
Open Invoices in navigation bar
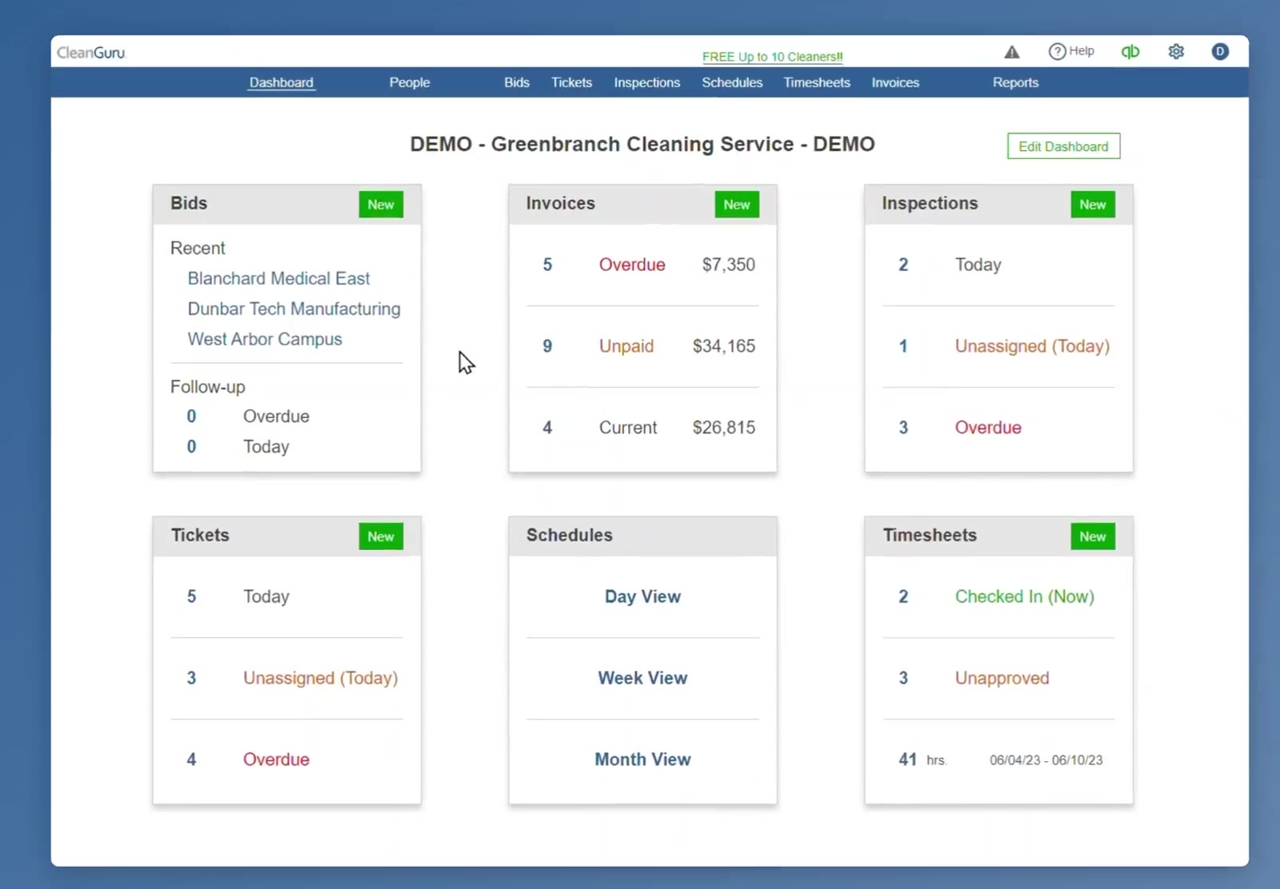(895, 82)
